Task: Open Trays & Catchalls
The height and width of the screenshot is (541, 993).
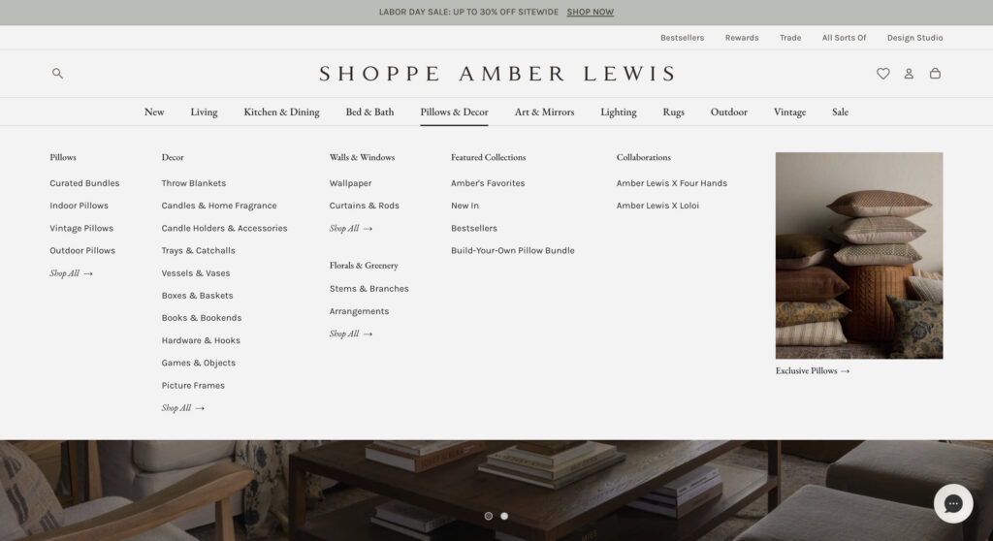Action: pos(198,250)
